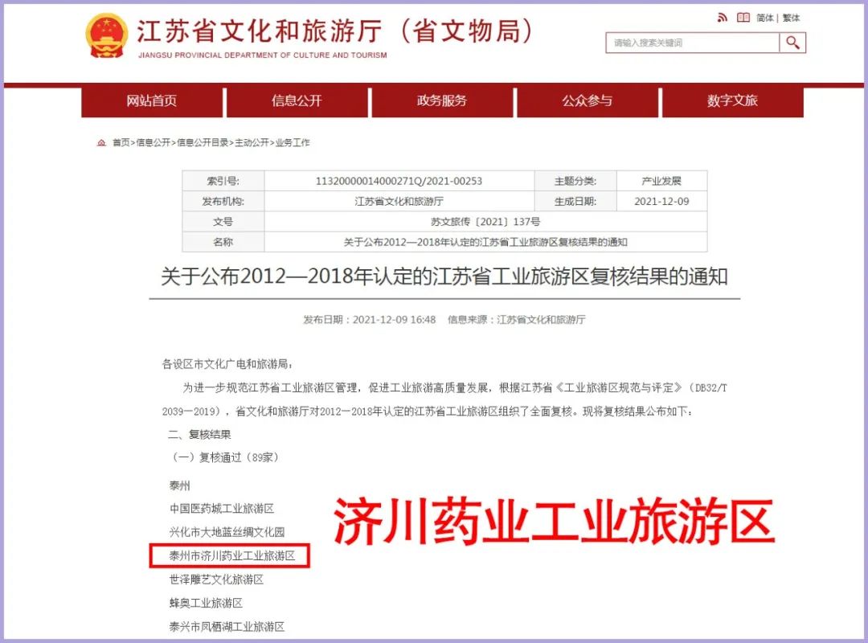Click the city name 泰州
The width and height of the screenshot is (868, 643).
180,485
